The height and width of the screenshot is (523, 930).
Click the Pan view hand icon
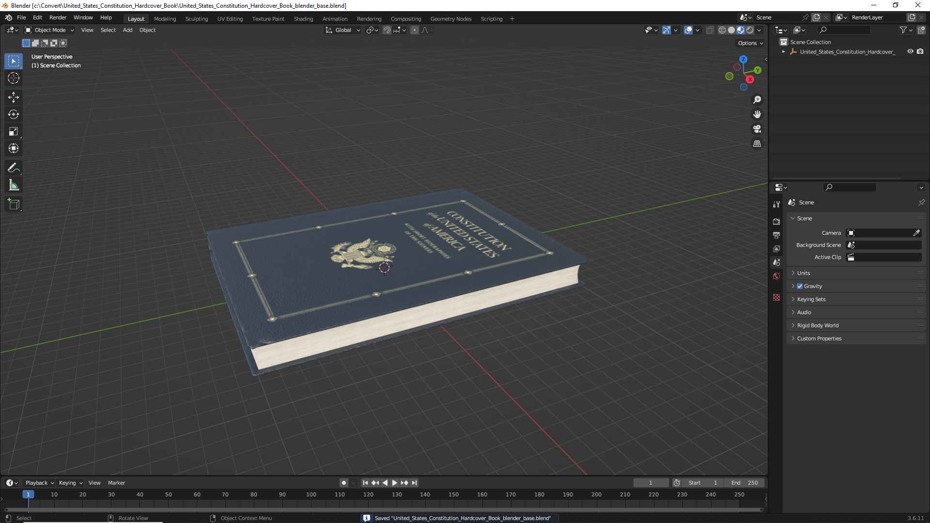point(757,114)
